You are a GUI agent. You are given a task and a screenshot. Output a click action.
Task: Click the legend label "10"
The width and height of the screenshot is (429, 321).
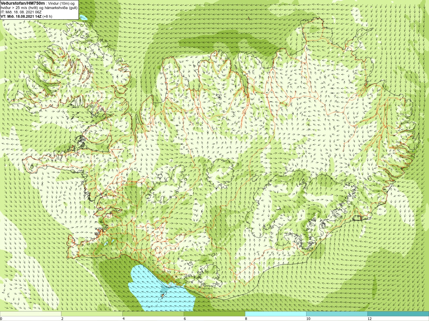(308, 319)
